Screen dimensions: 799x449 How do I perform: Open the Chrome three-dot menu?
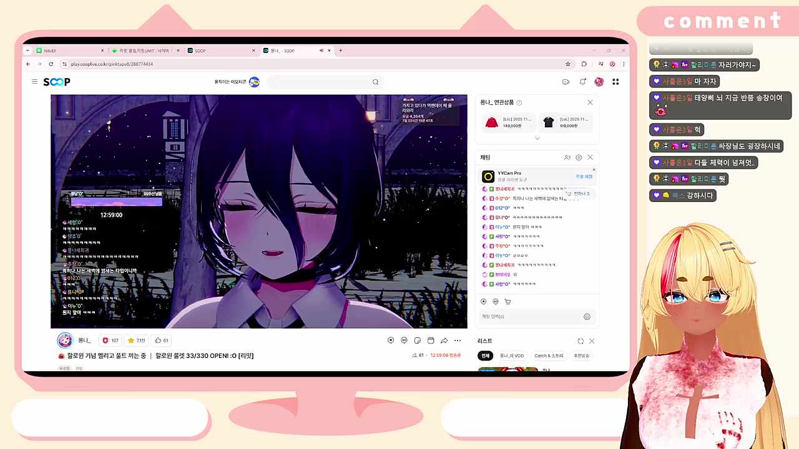(x=624, y=64)
